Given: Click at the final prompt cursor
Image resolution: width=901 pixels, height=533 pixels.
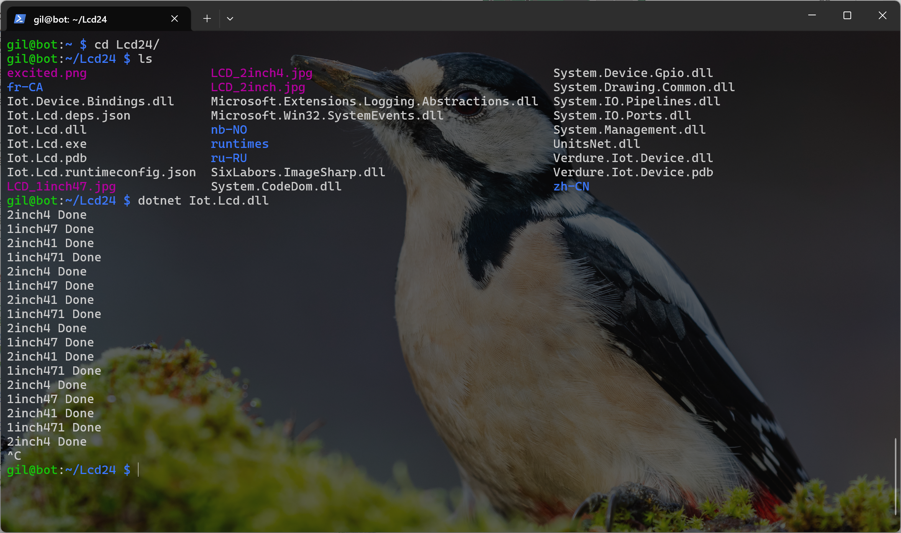Looking at the screenshot, I should (x=138, y=470).
